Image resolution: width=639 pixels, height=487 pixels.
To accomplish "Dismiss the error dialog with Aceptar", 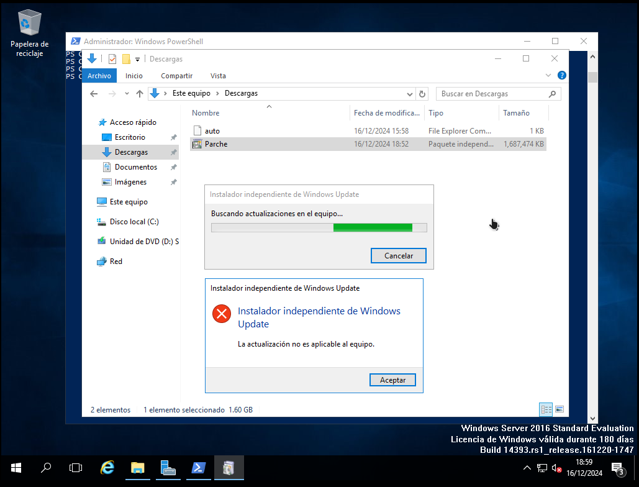I will click(x=393, y=380).
